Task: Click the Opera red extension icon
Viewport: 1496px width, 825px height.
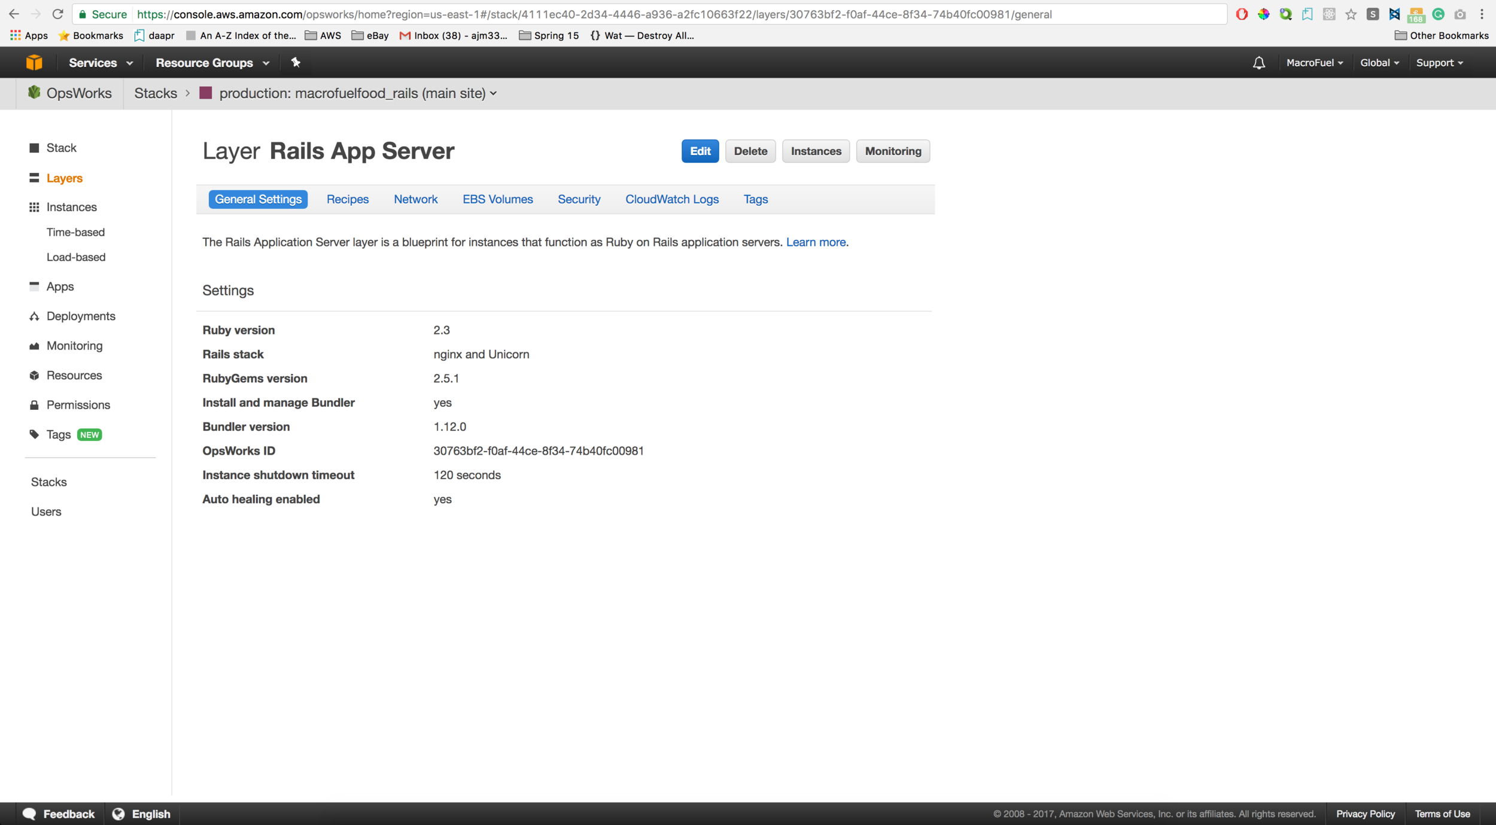Action: [x=1242, y=14]
